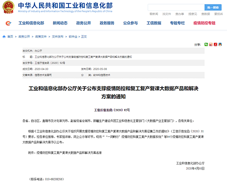The image size is (227, 185).
Task: Go to 首页 in the breadcrumb
Action: pos(10,37)
